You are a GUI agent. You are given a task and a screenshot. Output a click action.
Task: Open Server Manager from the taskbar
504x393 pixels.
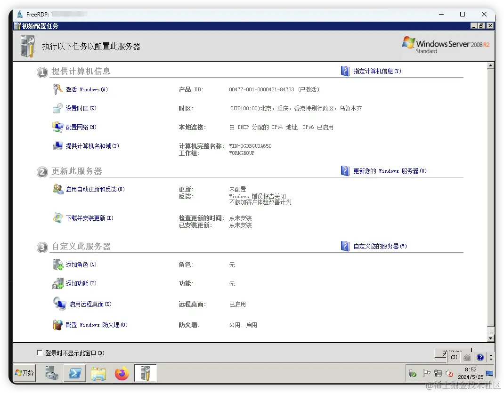pos(51,373)
